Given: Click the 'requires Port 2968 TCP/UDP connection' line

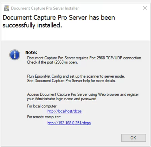Looking at the screenshot, I should point(85,58).
